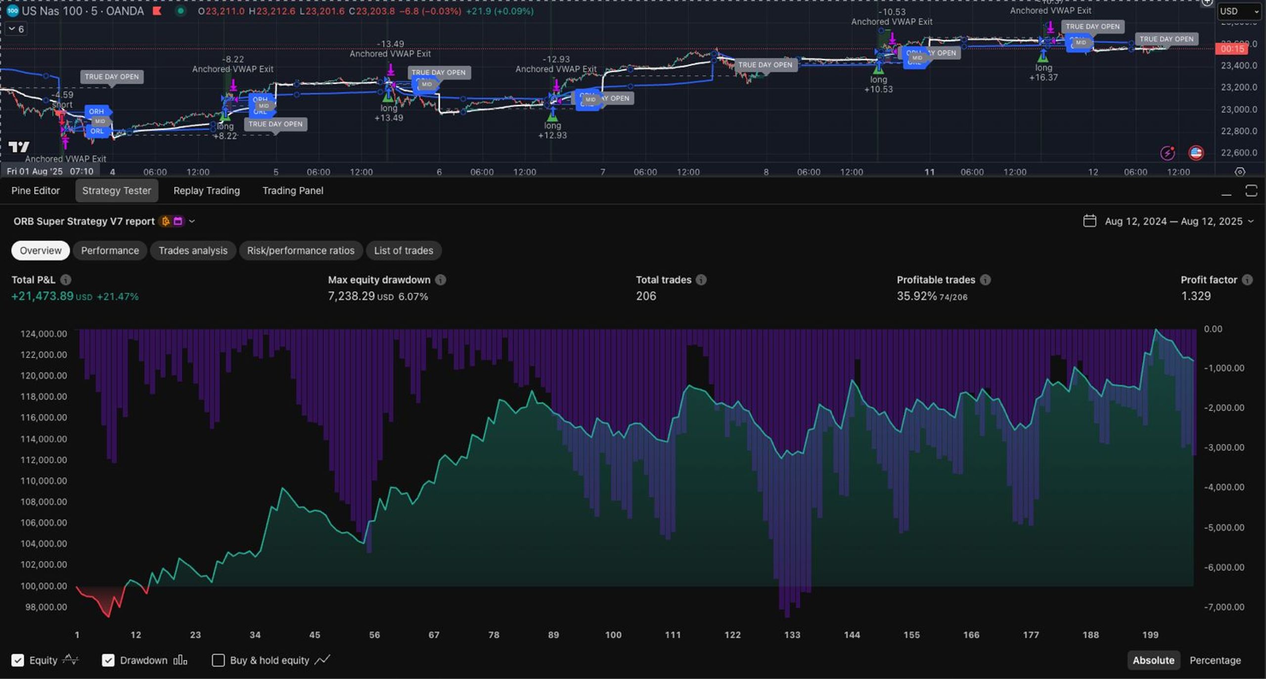Image resolution: width=1266 pixels, height=679 pixels.
Task: Click the 7,238.29 drawdown value
Action: pos(351,296)
